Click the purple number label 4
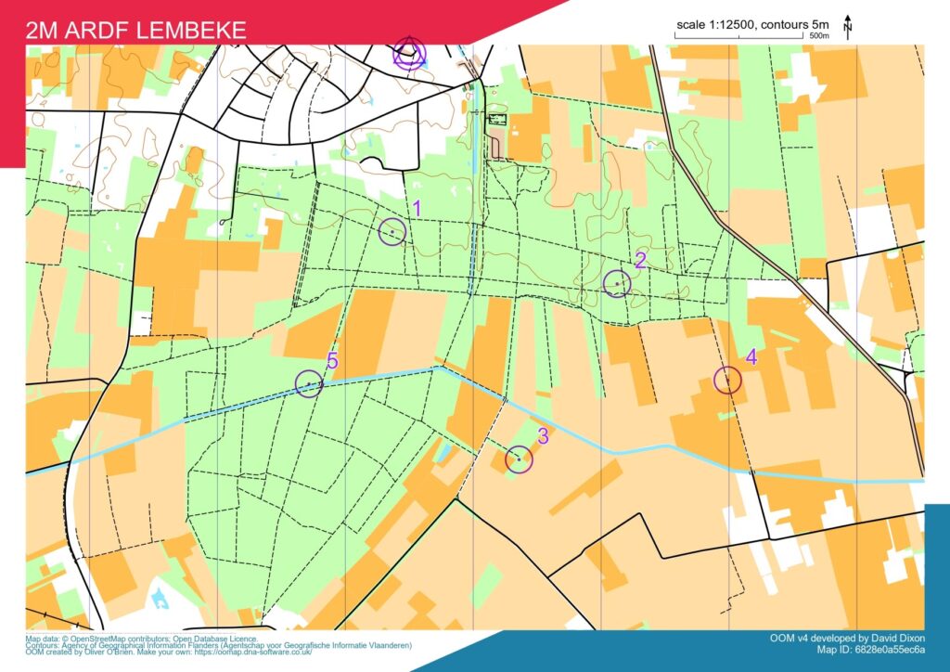 click(751, 356)
